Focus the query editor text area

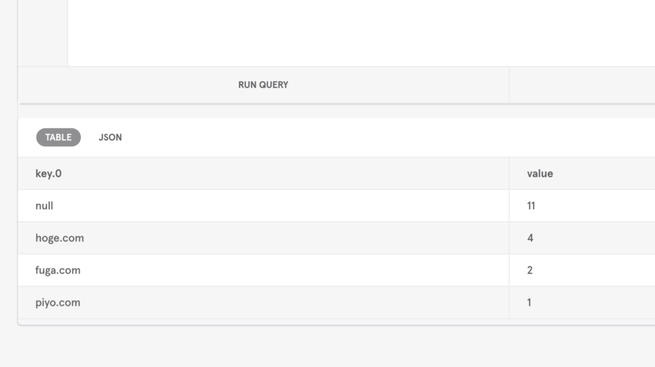341,31
